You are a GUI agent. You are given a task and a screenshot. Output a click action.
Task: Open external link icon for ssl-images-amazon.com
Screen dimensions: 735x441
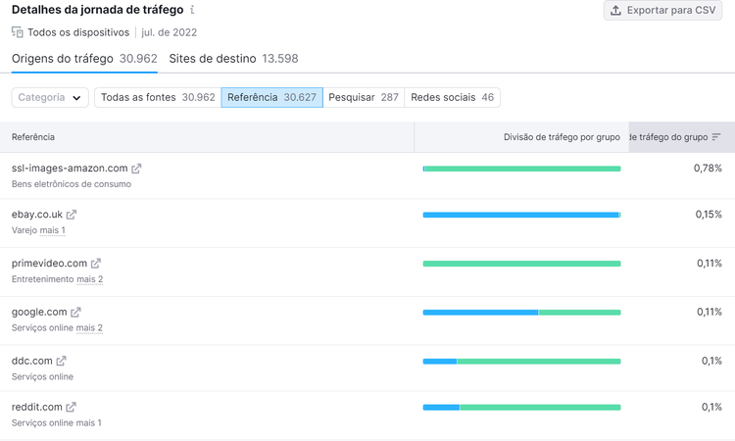136,169
